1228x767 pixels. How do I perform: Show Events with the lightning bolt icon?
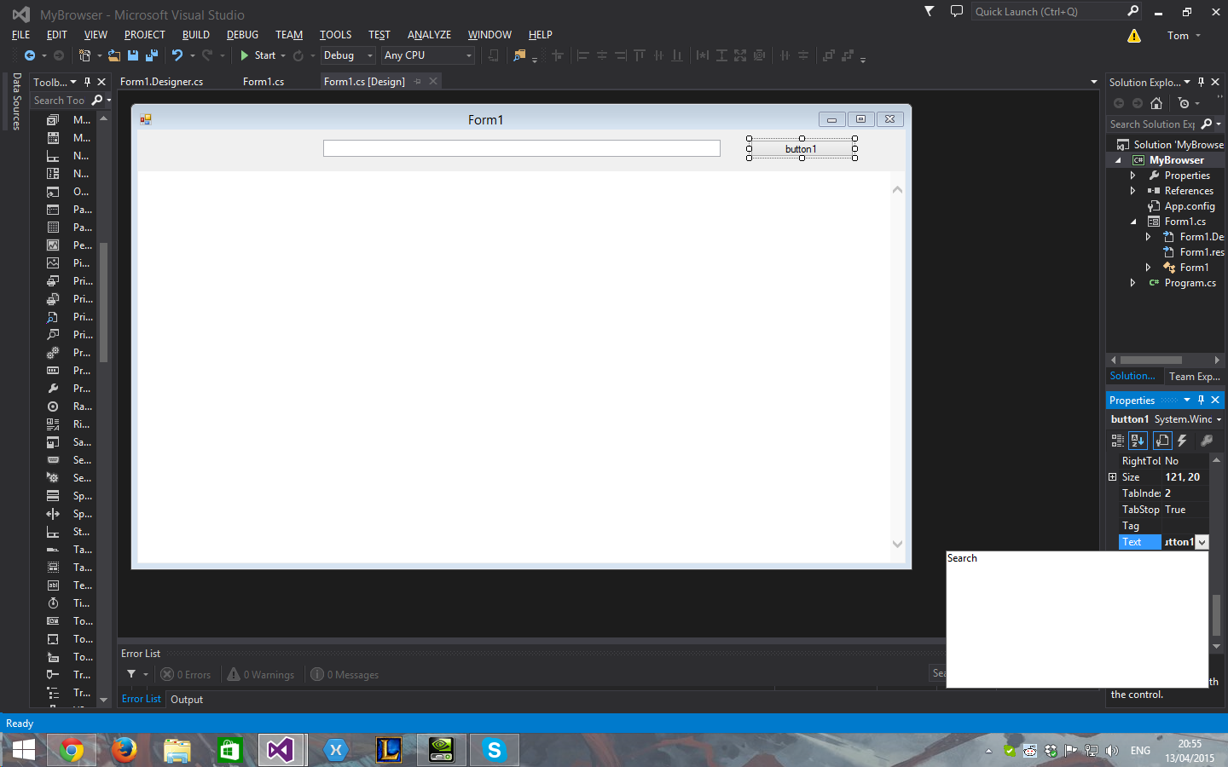(1182, 441)
